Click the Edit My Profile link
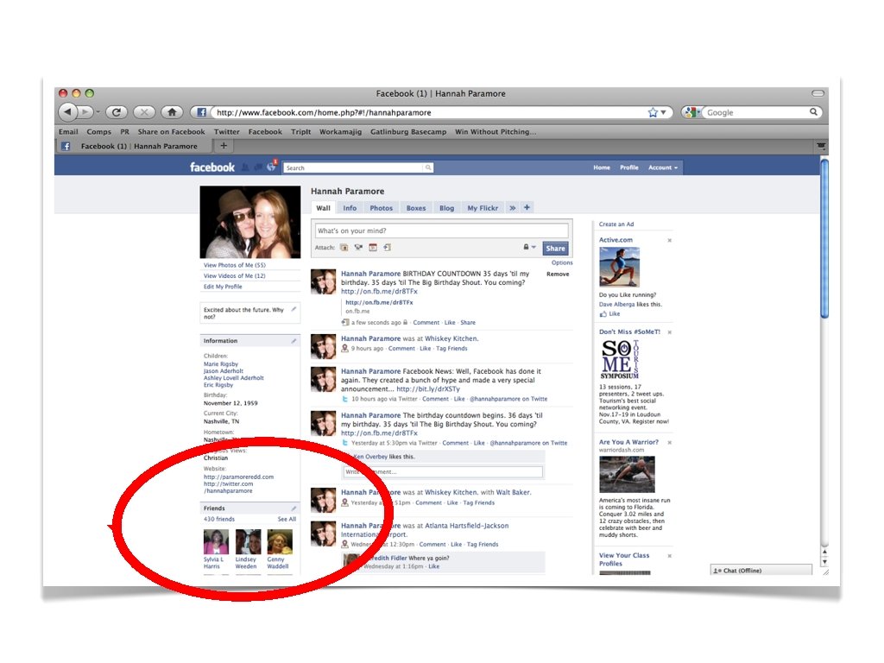Viewport: 884px width, 663px height. tap(223, 287)
